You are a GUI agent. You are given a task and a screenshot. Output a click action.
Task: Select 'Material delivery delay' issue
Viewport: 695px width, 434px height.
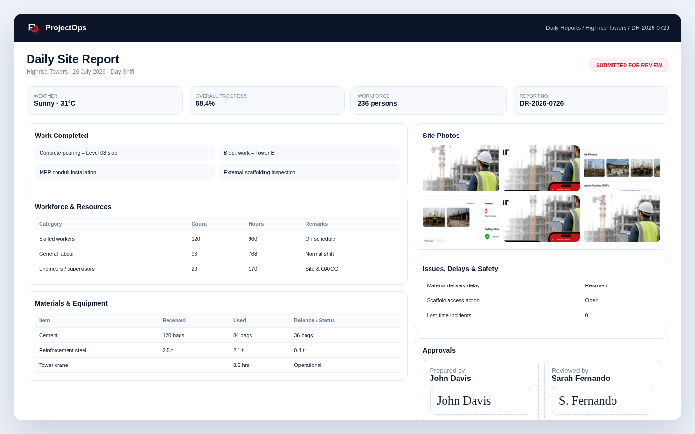[x=453, y=285]
